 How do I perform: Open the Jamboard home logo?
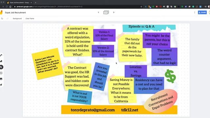click(x=1, y=12)
